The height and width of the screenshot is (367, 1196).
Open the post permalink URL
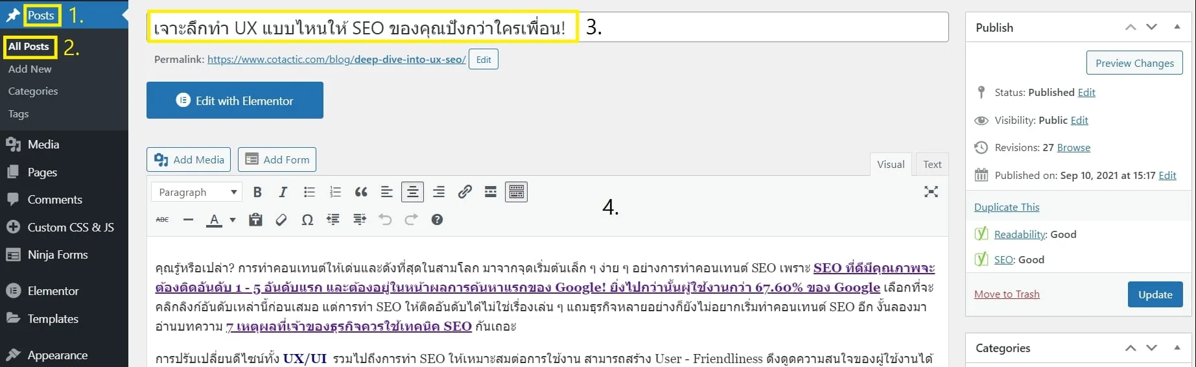[x=336, y=59]
